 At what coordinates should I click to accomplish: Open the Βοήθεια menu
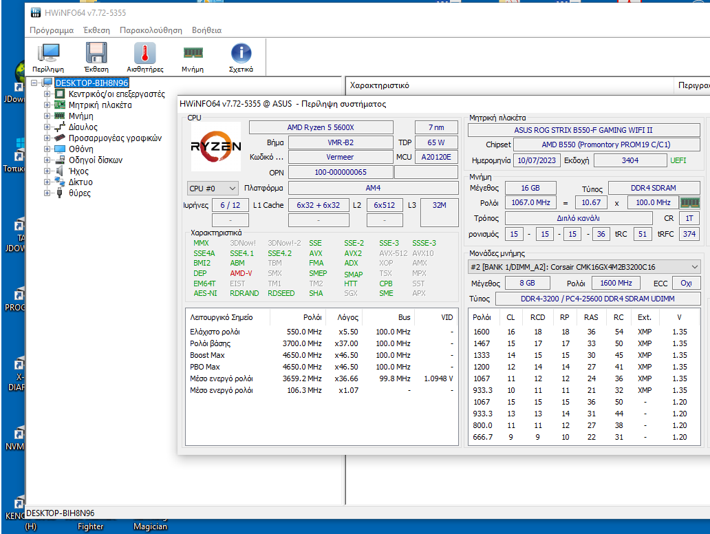pyautogui.click(x=206, y=30)
